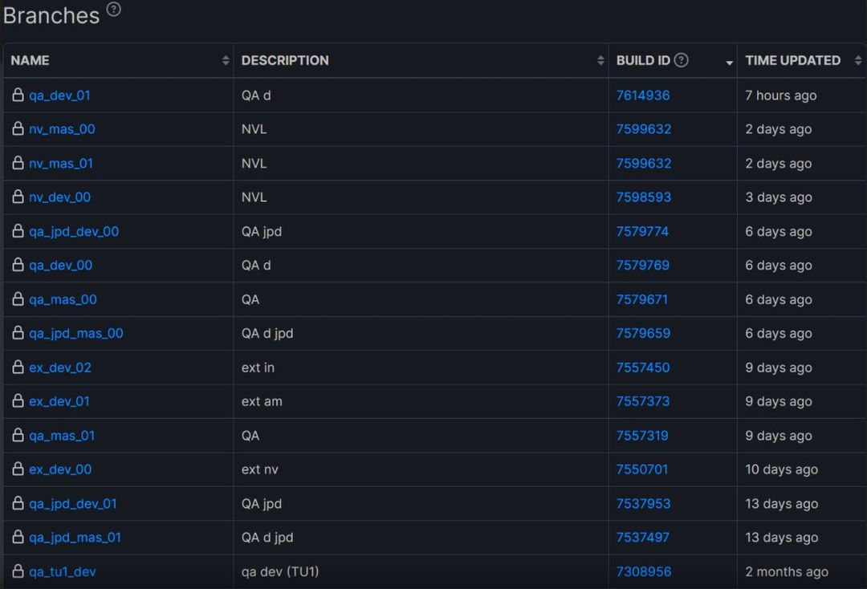Screen dimensions: 867x589
Task: Sort table by DESCRIPTION column arrows
Action: tap(600, 60)
